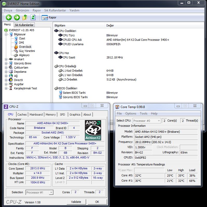Switch to the Mainboard tab in CPU-Z
This screenshot has height=207, width=207.
point(36,115)
